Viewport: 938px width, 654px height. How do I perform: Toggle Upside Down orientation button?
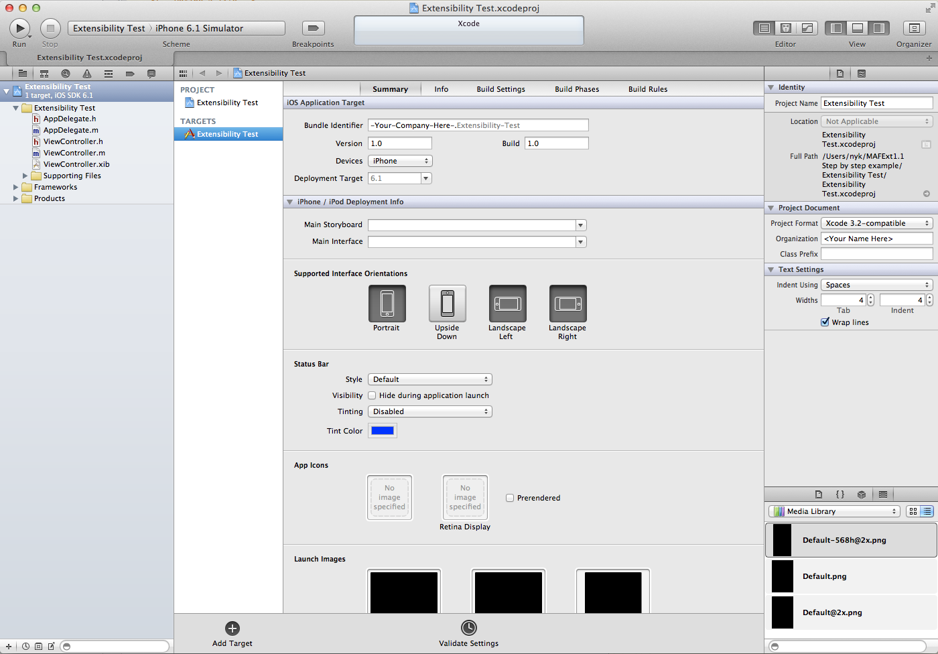tap(448, 304)
